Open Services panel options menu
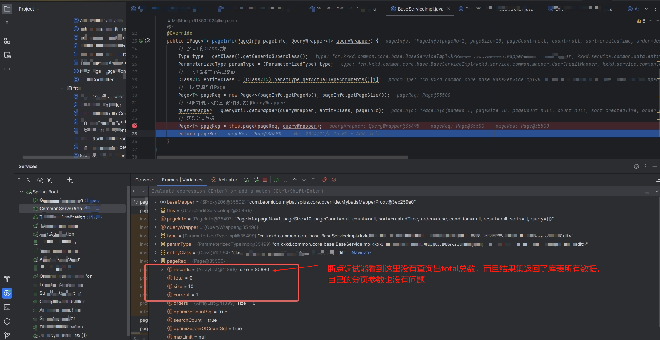The width and height of the screenshot is (660, 340). (646, 166)
